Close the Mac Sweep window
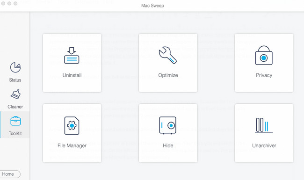 point(3,3)
